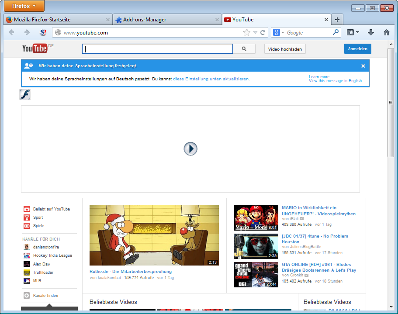Focus the YouTube search box
Screen dimensions: 398x314
tap(157, 49)
